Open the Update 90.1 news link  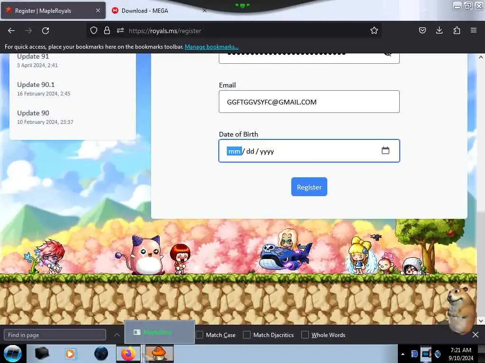click(x=36, y=85)
